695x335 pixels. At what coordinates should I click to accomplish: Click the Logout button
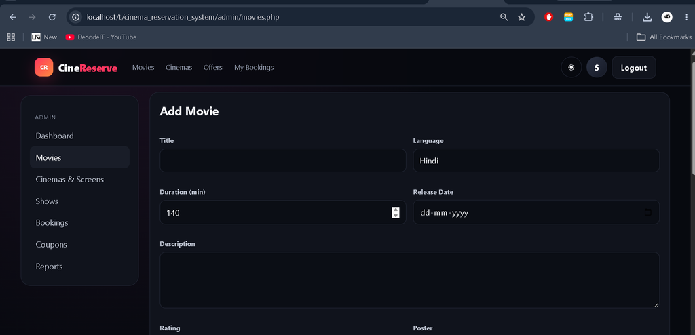634,67
